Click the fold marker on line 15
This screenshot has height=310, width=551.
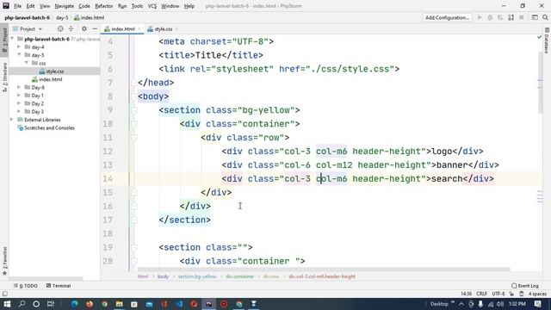coord(134,193)
